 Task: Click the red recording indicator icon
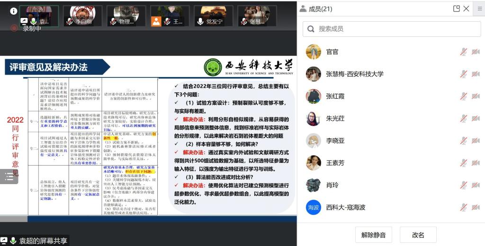[14, 28]
